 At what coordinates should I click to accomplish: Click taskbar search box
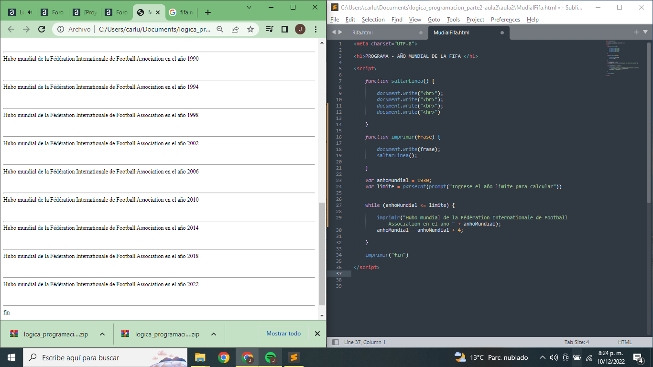tap(105, 357)
